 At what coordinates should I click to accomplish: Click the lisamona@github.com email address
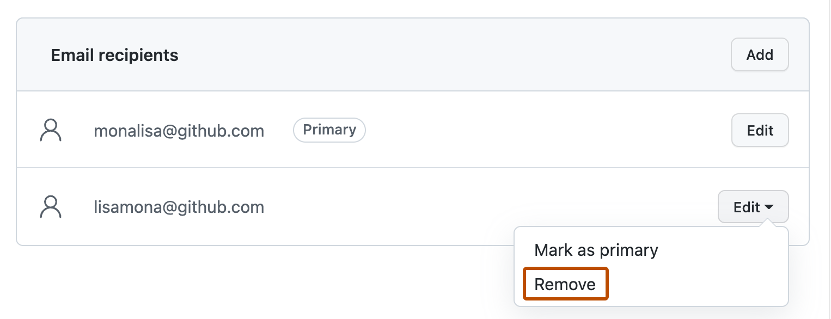[x=179, y=207]
